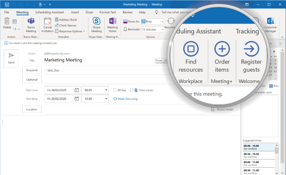Open the Insert tab
Screen dimensions: 286x175
pos(75,12)
